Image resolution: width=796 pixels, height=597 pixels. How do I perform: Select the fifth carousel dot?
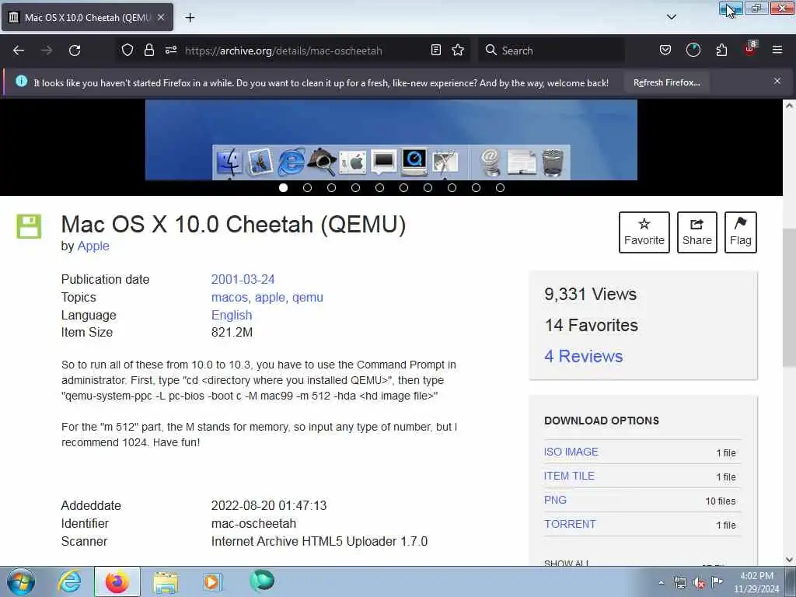tap(379, 188)
